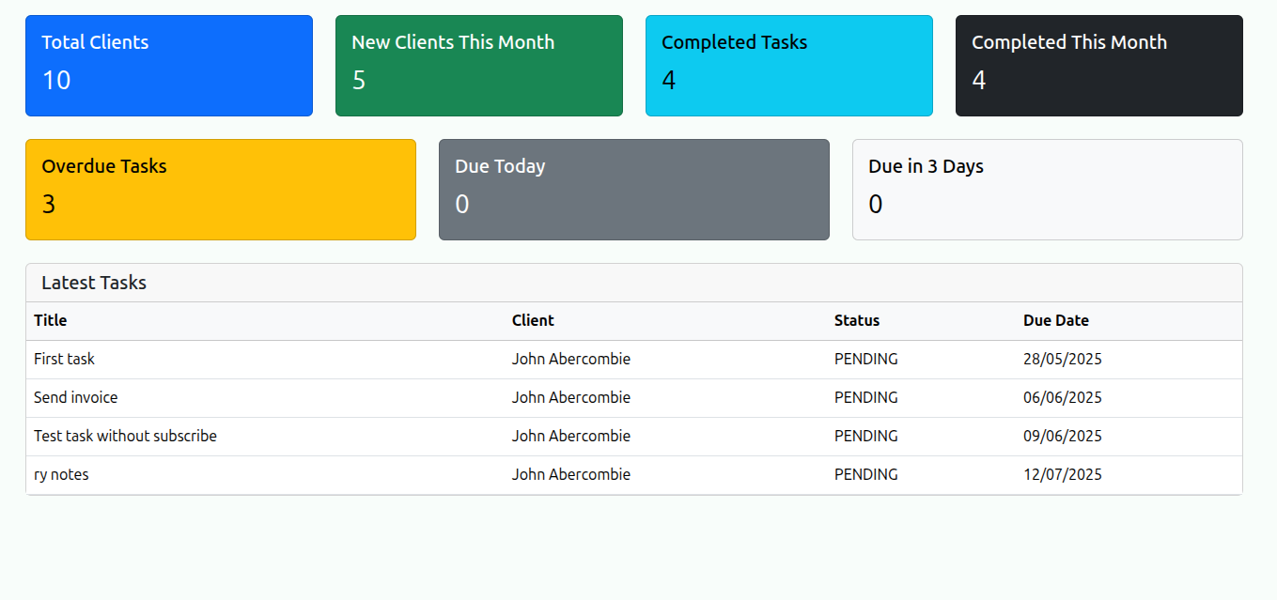The image size is (1277, 600).
Task: Click the due date 28/05/2025
Action: (1063, 359)
